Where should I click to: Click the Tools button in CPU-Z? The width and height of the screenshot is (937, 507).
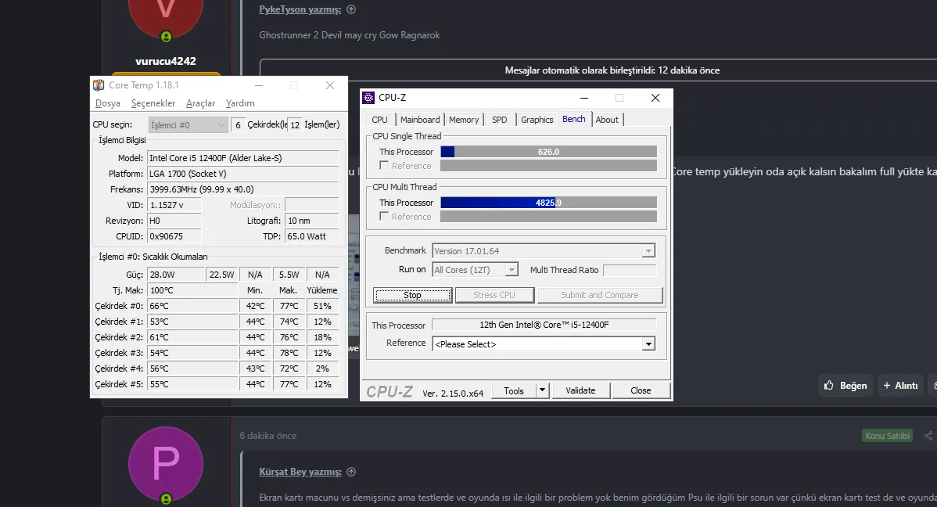pyautogui.click(x=513, y=390)
